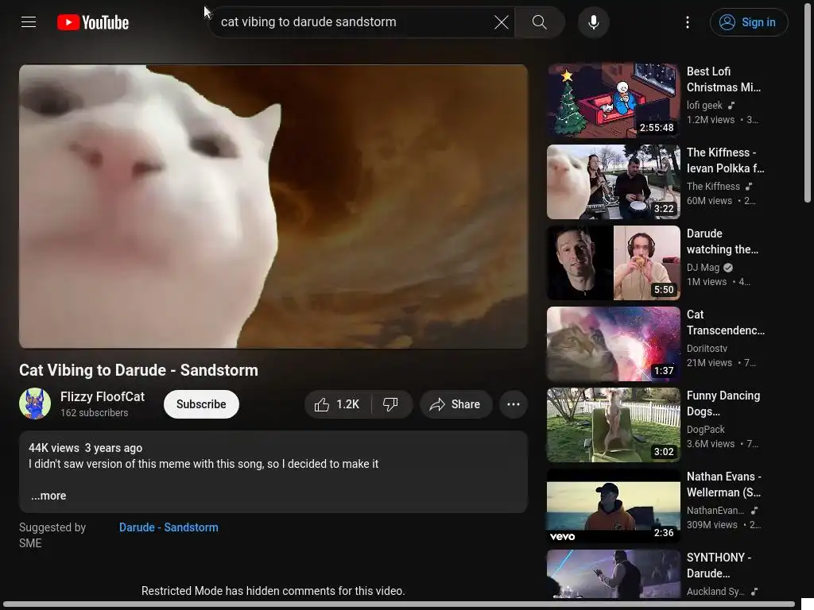Click the Darude watching the... title
This screenshot has height=610, width=814.
(722, 241)
